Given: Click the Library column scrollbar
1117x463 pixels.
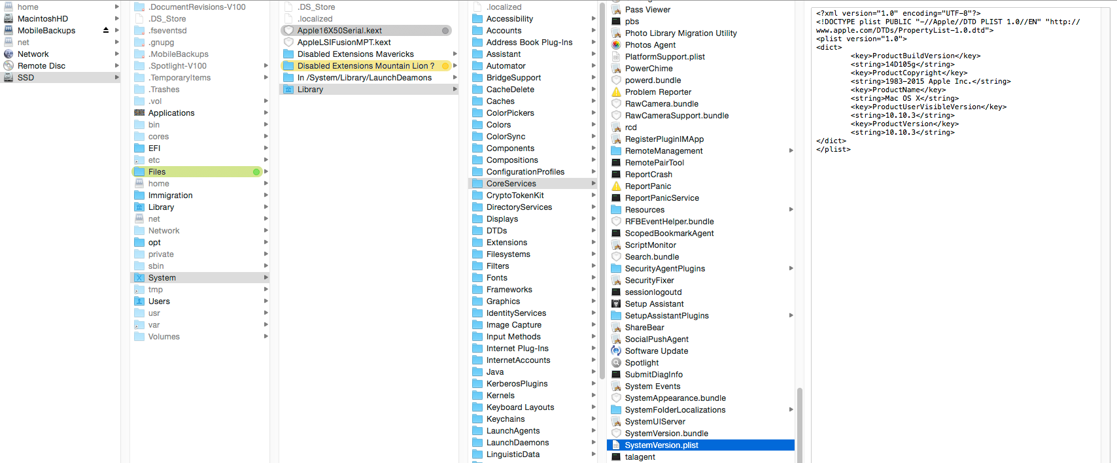Looking at the screenshot, I should click(602, 191).
